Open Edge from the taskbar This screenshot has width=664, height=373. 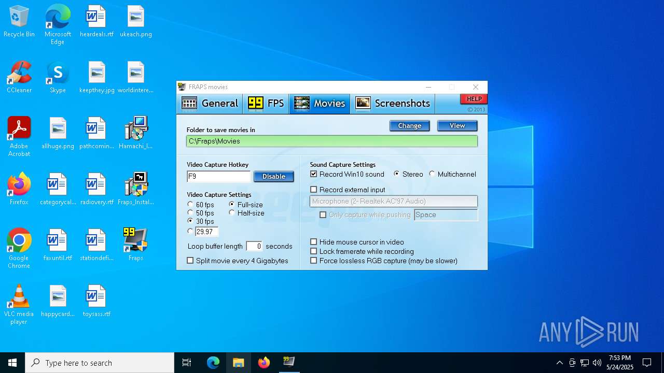click(213, 363)
